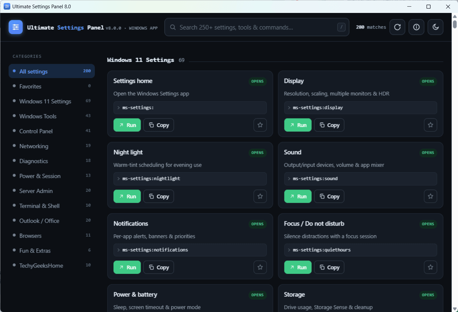Open the Terminal & Shell category

52,206
